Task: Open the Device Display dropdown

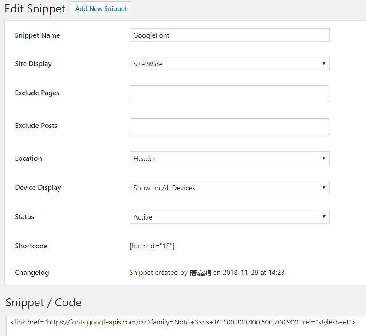Action: tap(229, 188)
